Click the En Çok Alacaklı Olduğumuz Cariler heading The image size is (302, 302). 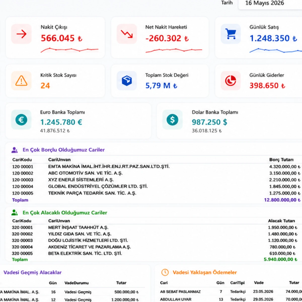(x=65, y=213)
